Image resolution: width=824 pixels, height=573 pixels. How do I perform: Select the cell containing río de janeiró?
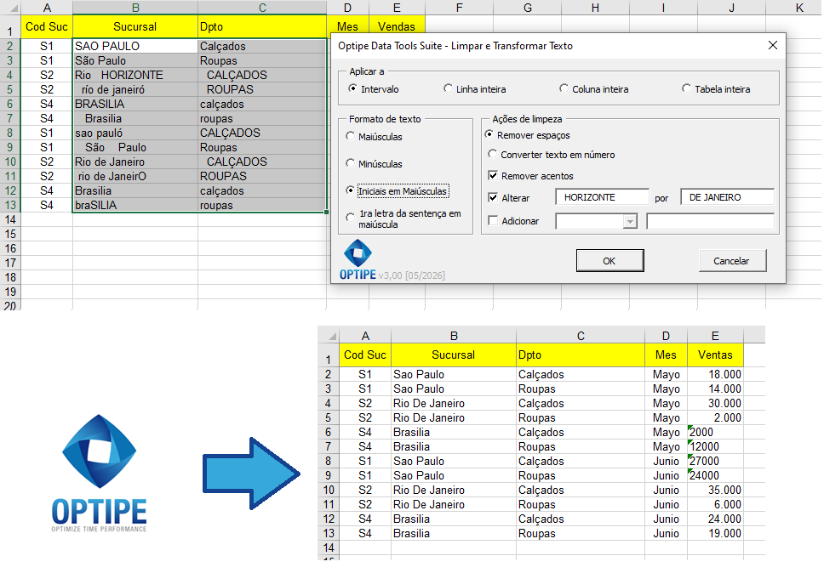[135, 90]
